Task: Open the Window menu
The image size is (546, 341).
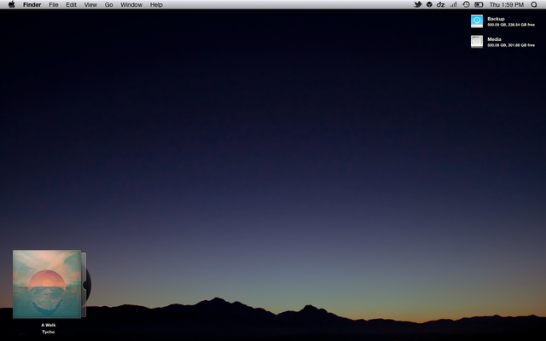Action: [x=131, y=4]
